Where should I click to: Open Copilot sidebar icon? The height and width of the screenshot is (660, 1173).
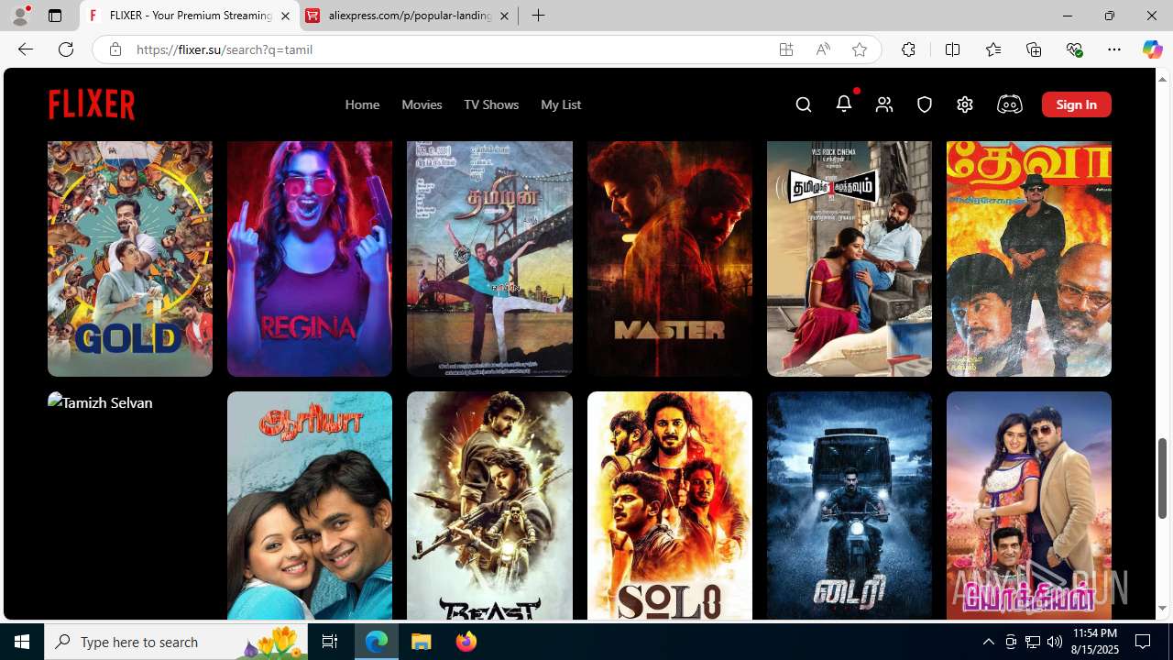pyautogui.click(x=1152, y=49)
